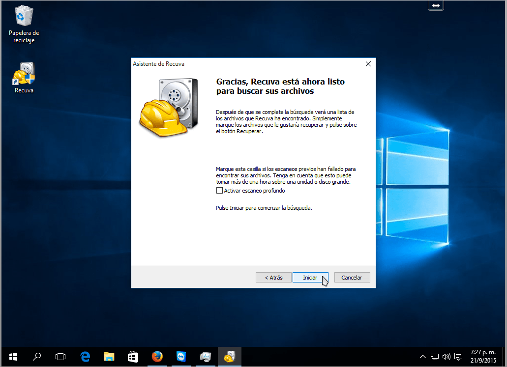
Task: Open the Action Center notifications icon
Action: (458, 357)
